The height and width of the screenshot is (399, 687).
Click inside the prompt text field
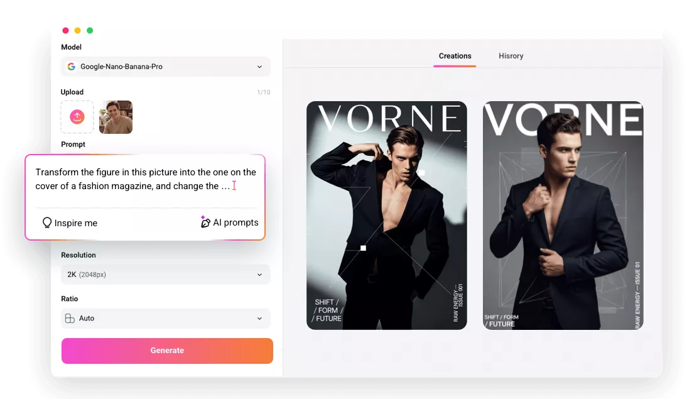pyautogui.click(x=144, y=179)
